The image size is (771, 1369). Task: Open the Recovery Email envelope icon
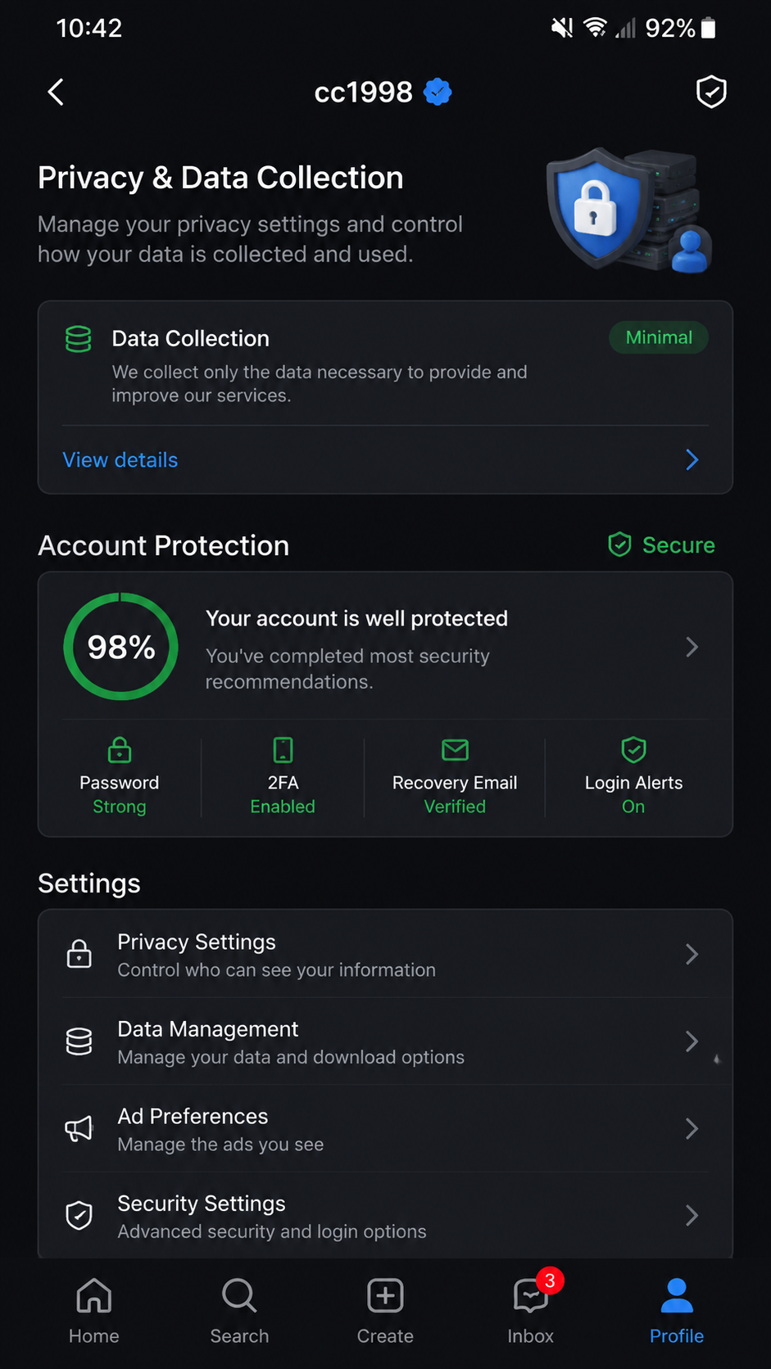click(x=455, y=749)
